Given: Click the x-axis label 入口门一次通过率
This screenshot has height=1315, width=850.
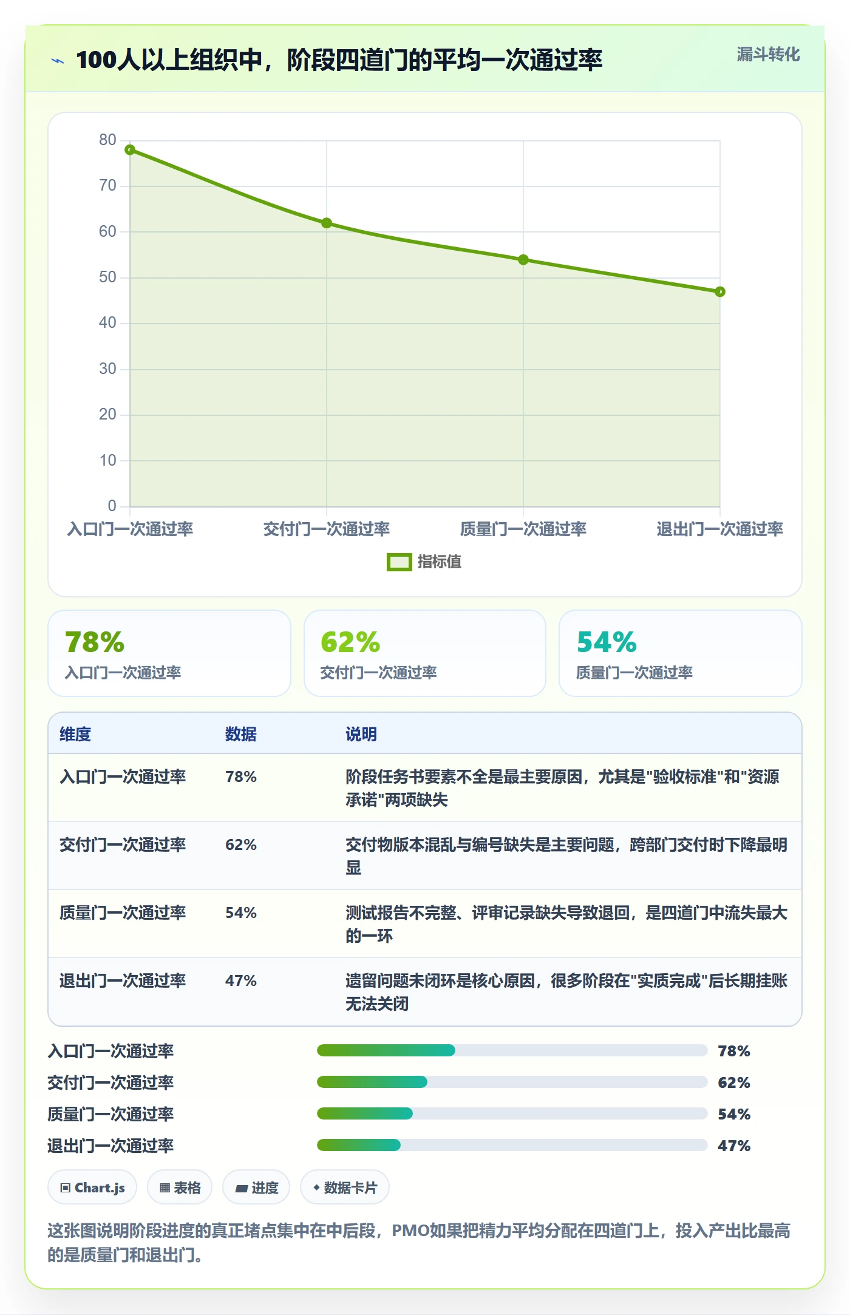Looking at the screenshot, I should point(130,529).
